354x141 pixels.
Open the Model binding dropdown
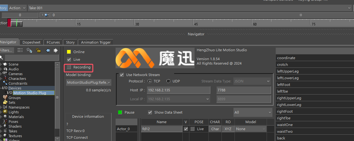89,82
